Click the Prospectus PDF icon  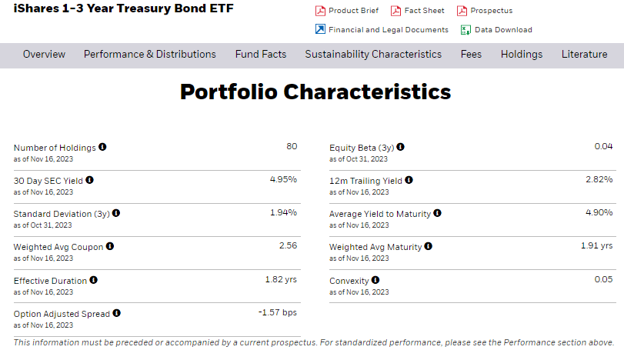pos(462,11)
